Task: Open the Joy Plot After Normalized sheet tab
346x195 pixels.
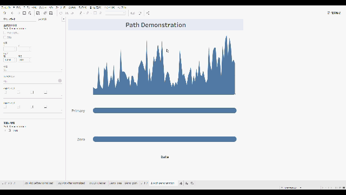Action: pyautogui.click(x=71, y=183)
